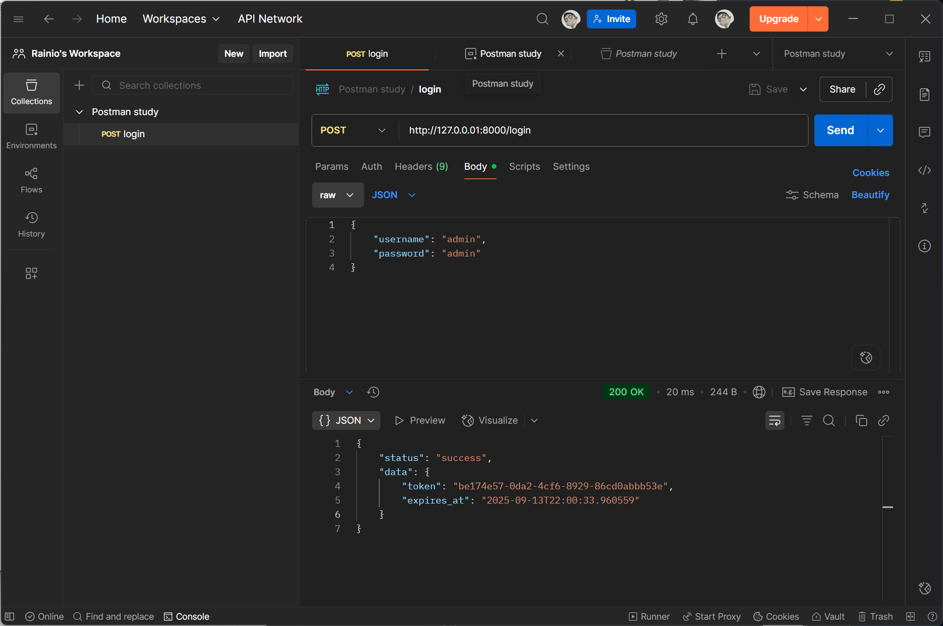Search within the response body
The height and width of the screenshot is (626, 943).
(x=829, y=420)
